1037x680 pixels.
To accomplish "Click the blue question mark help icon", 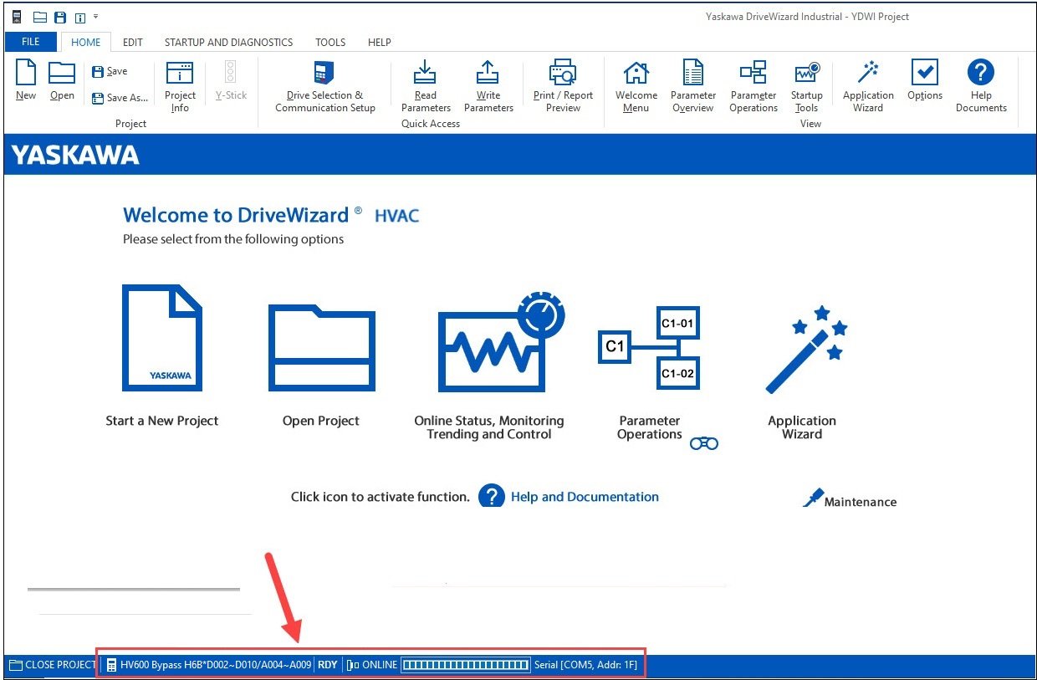I will tap(492, 495).
